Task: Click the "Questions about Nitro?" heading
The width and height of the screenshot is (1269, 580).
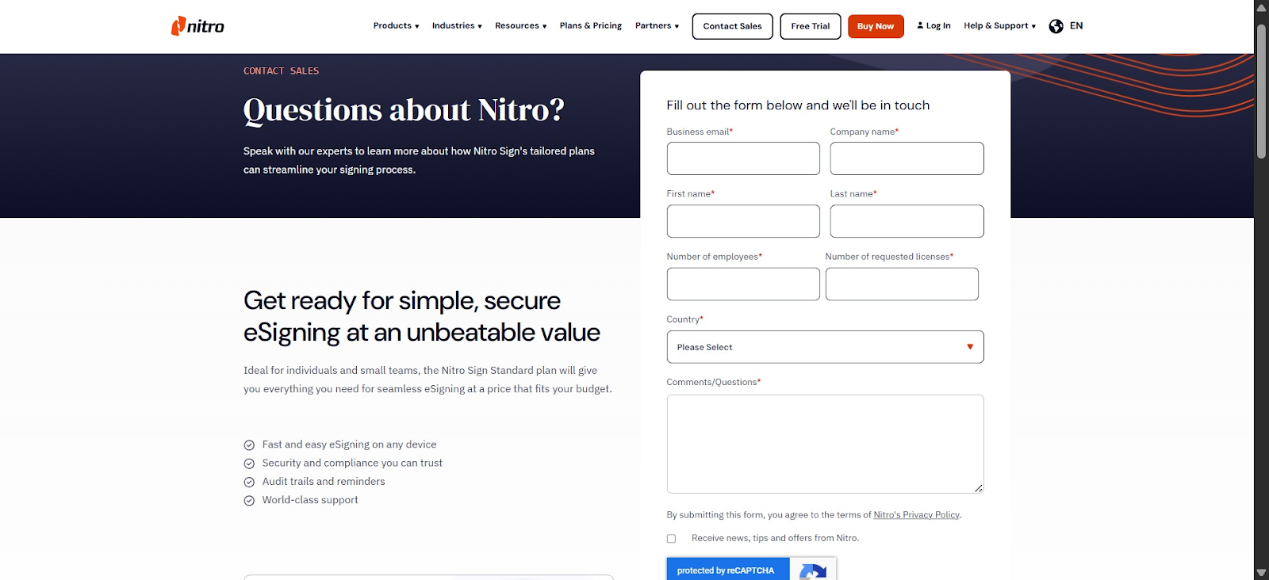Action: click(x=404, y=110)
